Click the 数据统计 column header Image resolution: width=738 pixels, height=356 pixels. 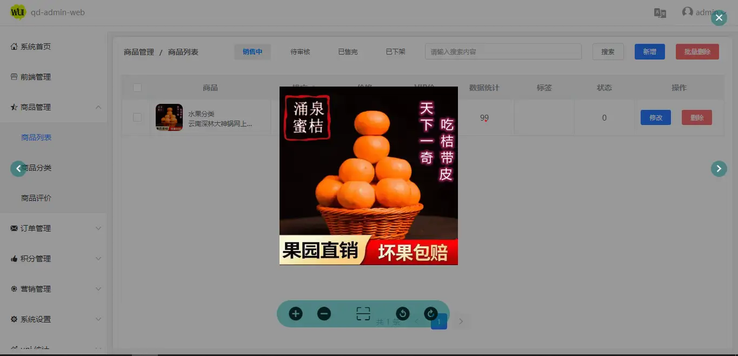(x=484, y=88)
